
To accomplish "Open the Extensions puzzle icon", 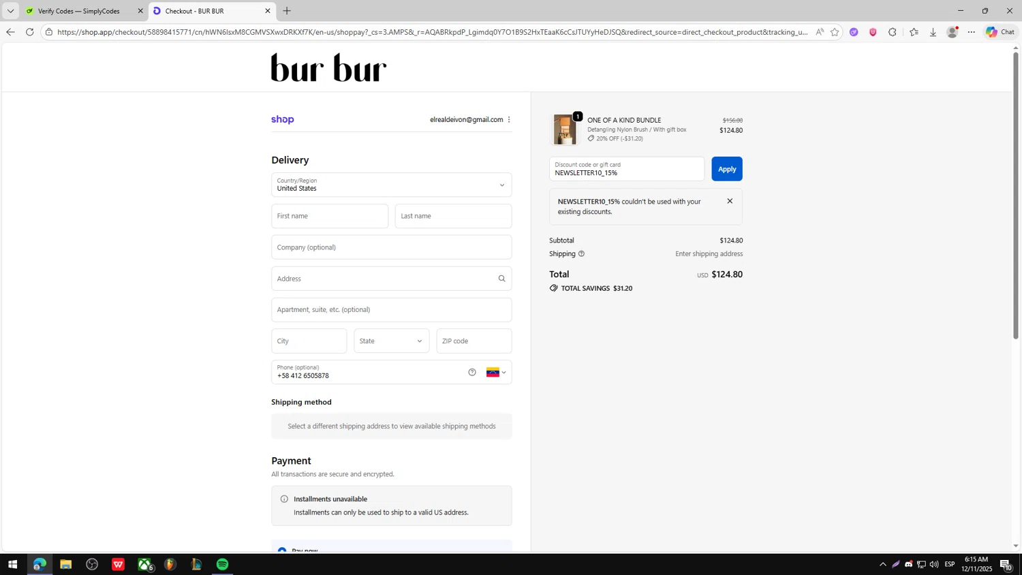I will click(893, 32).
